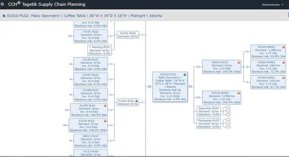Click the orange warning icon on 91010-DC01
The image size is (289, 157).
[x=239, y=62]
